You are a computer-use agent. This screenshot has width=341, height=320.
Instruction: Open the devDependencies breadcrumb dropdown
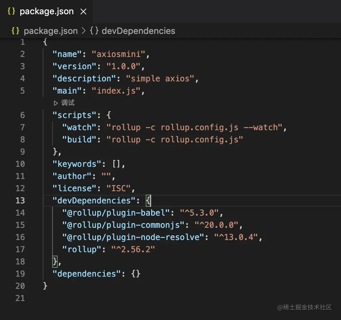[x=138, y=31]
